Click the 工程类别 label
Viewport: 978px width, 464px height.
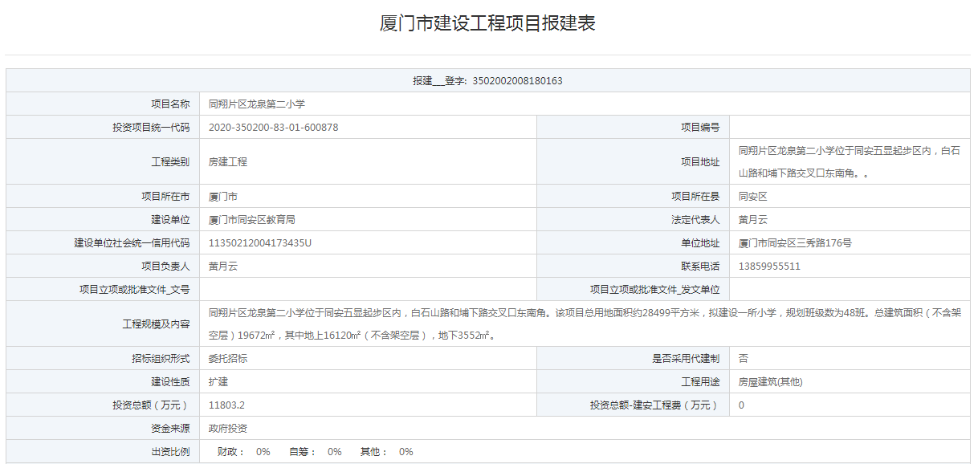[170, 162]
